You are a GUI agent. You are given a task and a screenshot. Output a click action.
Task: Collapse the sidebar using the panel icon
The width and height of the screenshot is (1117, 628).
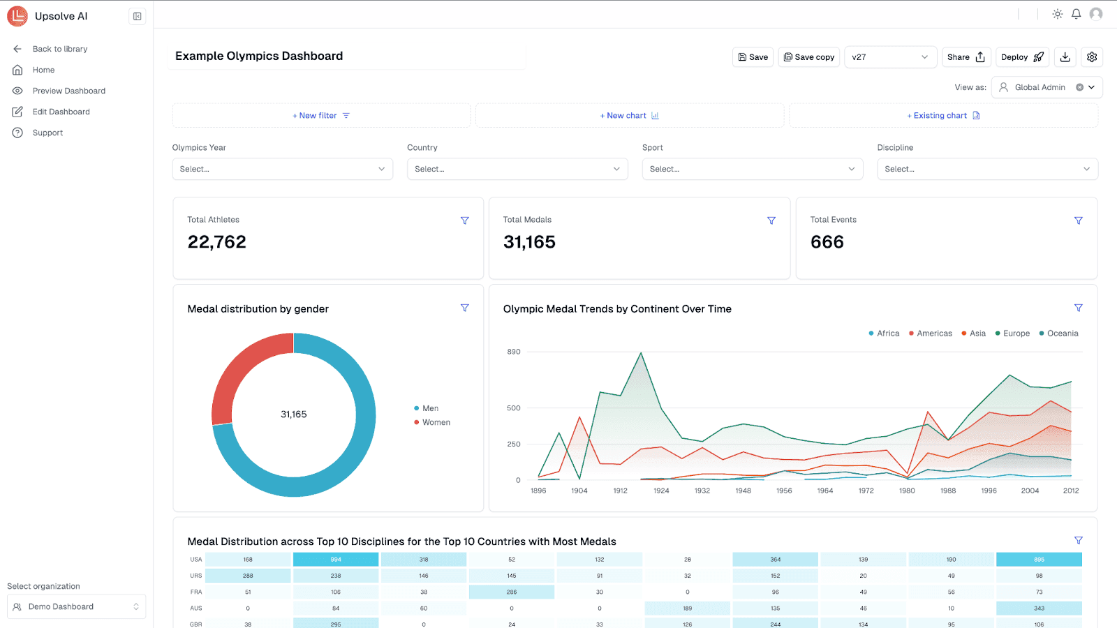137,15
